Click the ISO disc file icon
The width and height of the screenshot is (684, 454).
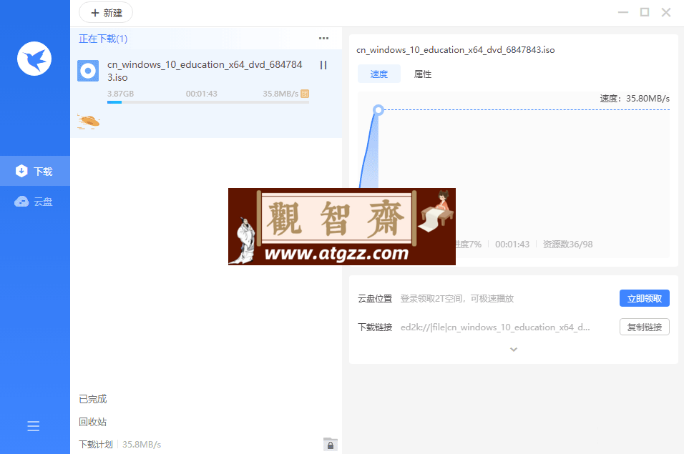(88, 71)
